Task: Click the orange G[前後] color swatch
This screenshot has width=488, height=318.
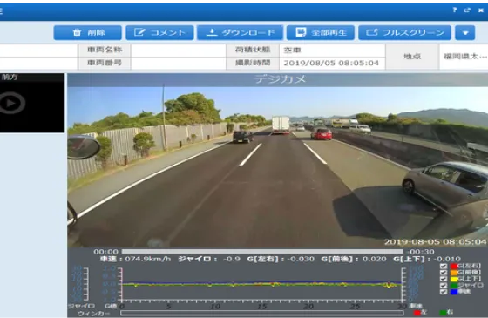Action: (x=454, y=273)
